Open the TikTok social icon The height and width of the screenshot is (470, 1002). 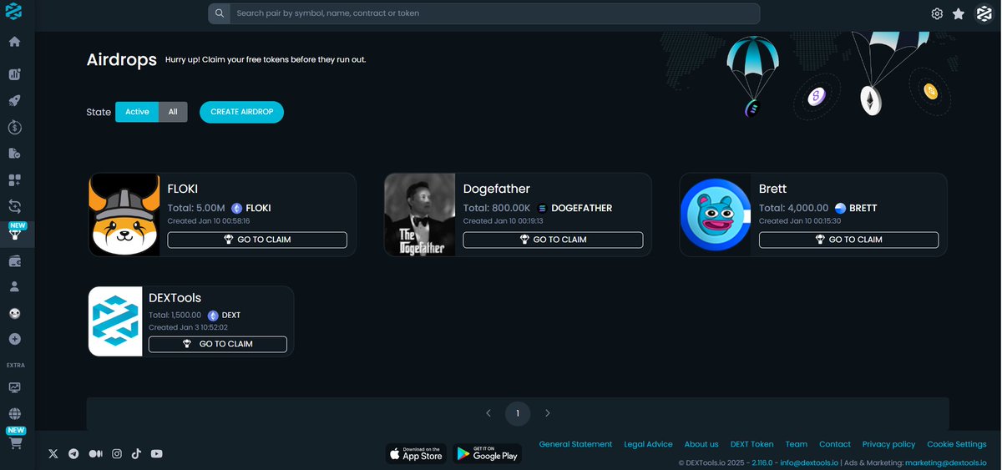(x=136, y=453)
